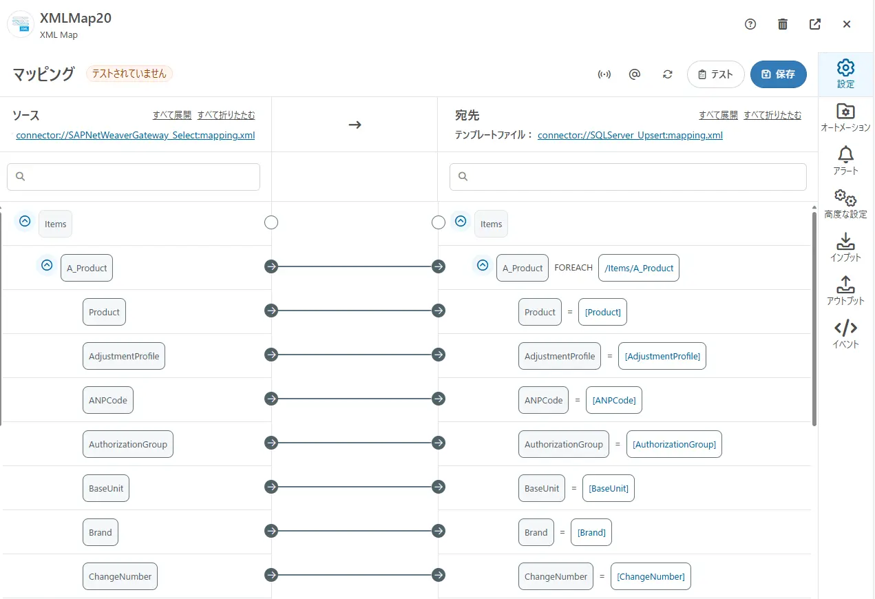Open the アラート bell tab
The image size is (875, 599).
[845, 160]
